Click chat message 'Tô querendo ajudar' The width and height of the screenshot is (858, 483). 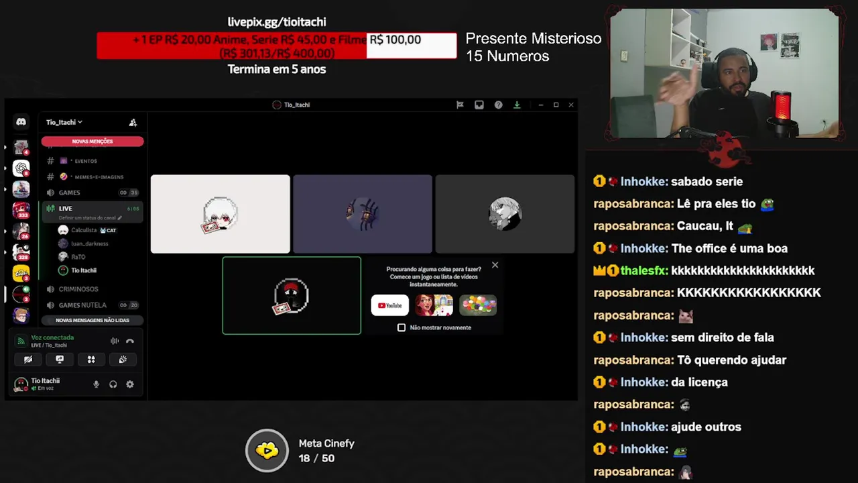coord(731,360)
